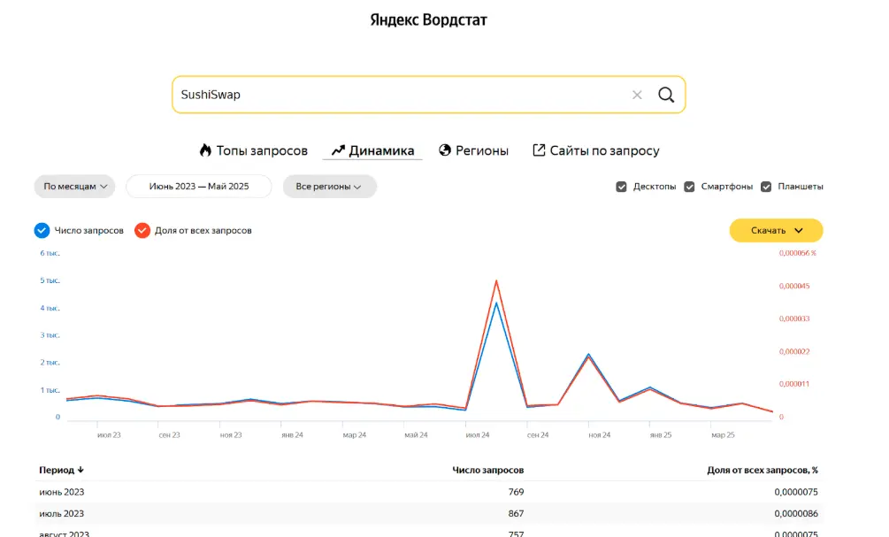Click the янв 25 axis label on chart

click(661, 435)
